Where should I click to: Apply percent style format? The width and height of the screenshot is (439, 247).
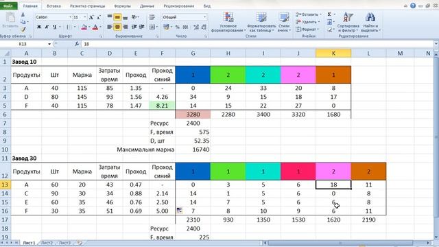(x=177, y=27)
